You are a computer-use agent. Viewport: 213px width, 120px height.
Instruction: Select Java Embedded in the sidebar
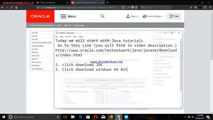point(37,46)
